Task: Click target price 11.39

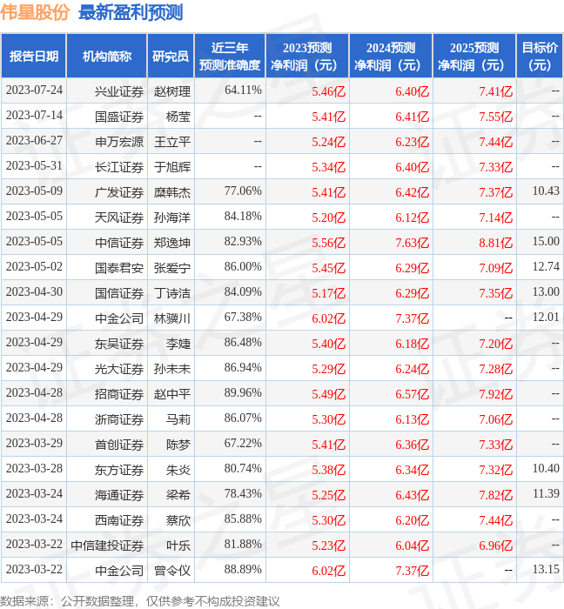Action: 546,494
